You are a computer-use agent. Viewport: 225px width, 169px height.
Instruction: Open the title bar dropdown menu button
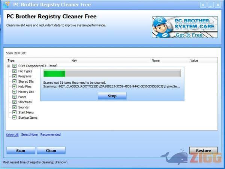[x=203, y=5]
